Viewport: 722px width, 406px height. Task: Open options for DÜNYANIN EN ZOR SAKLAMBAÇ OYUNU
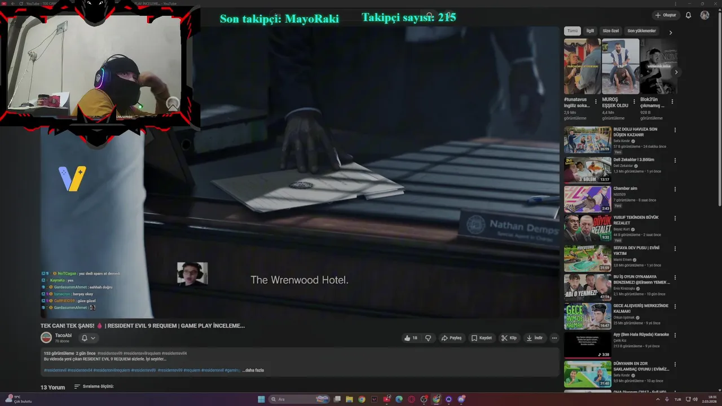675,365
